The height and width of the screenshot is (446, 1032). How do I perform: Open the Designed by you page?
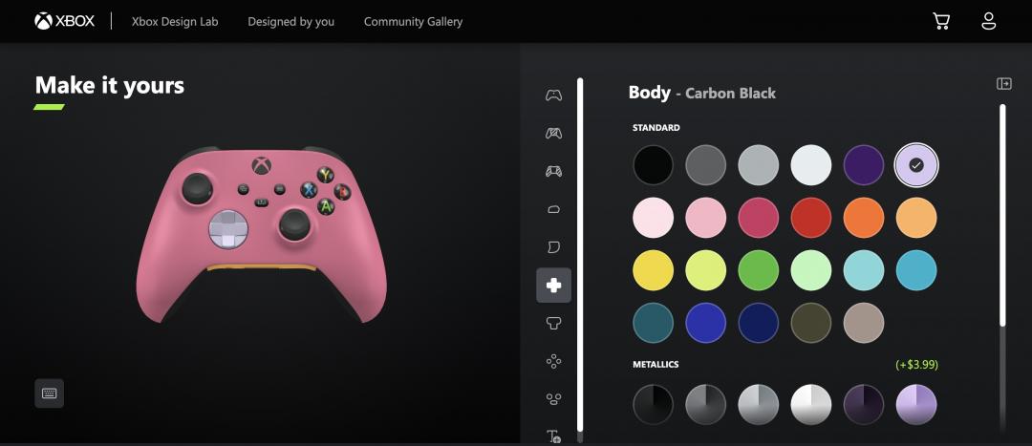pyautogui.click(x=290, y=22)
